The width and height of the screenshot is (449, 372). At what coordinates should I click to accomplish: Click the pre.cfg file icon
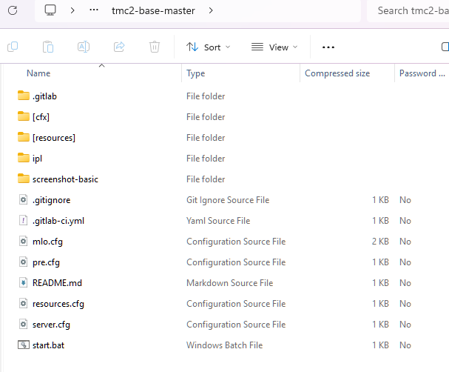(x=23, y=262)
